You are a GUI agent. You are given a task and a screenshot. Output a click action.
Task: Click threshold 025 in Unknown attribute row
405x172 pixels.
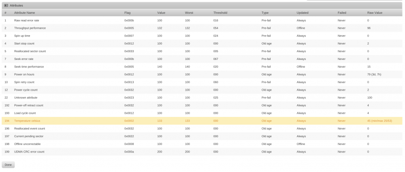point(216,98)
